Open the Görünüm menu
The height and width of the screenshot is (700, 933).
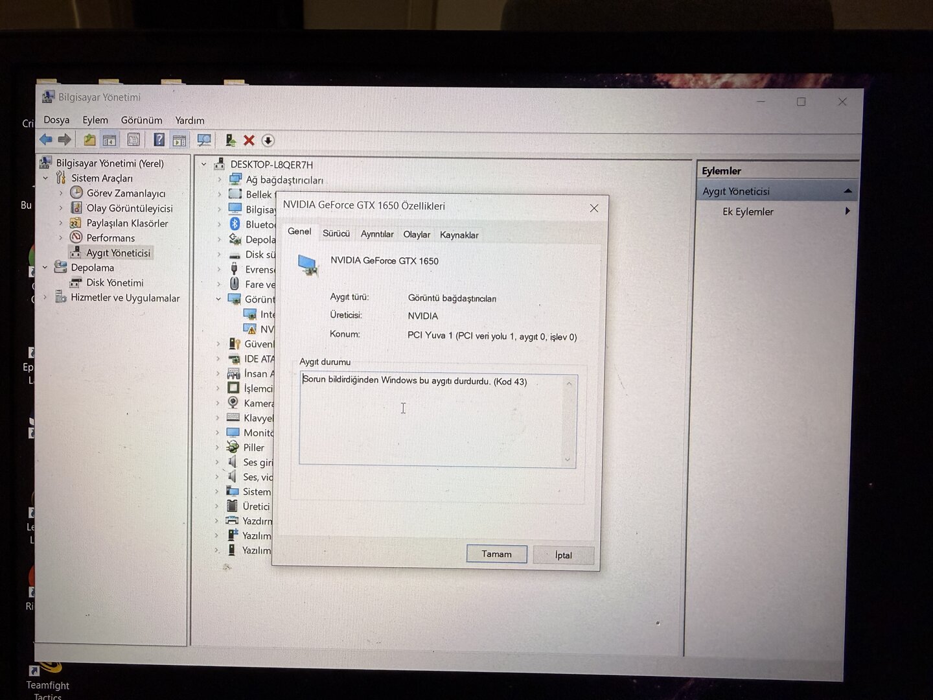pyautogui.click(x=141, y=120)
